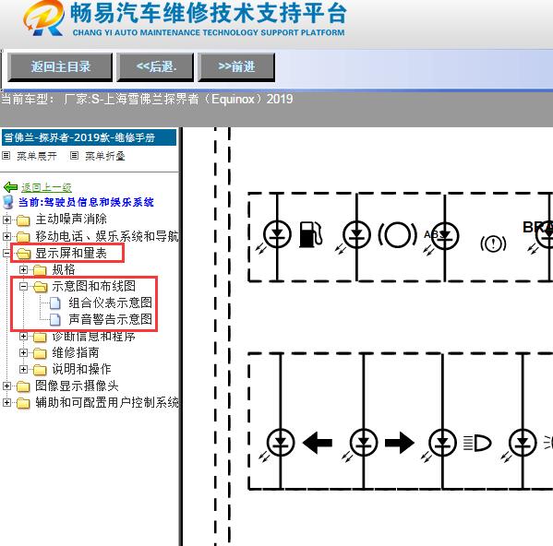Image resolution: width=553 pixels, height=546 pixels.
Task: Select the 示意图和布线图 folder label
Action: [94, 286]
